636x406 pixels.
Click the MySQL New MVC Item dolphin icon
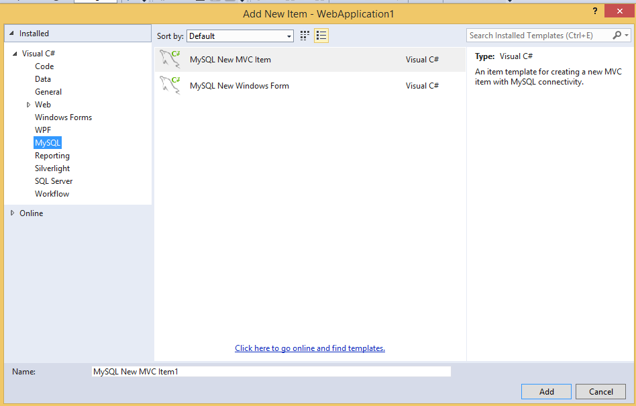(170, 59)
